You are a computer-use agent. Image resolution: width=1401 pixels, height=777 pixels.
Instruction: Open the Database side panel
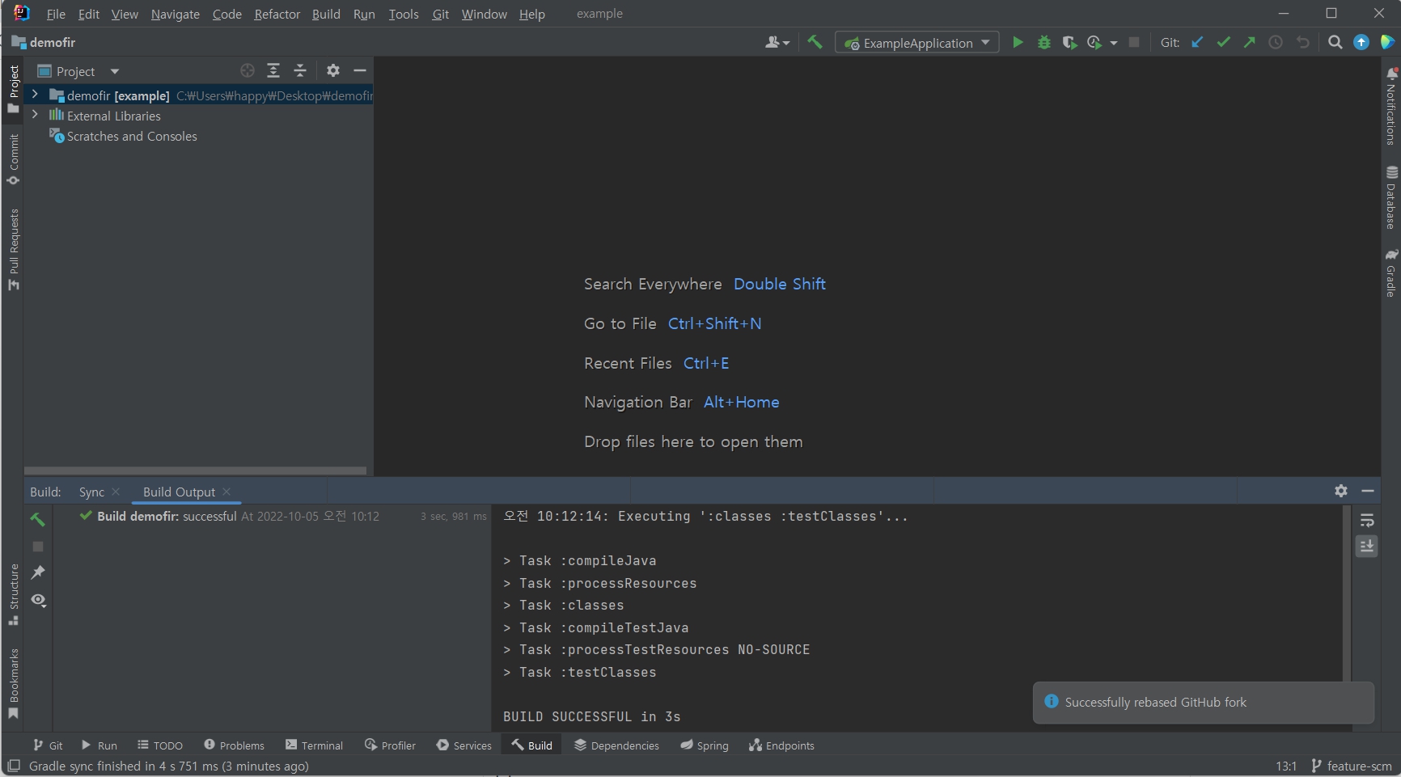point(1390,197)
